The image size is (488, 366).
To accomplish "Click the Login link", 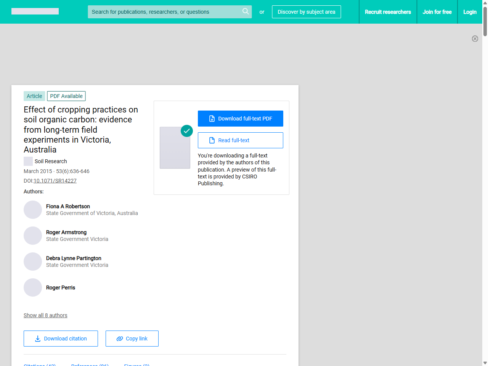I will 470,12.
